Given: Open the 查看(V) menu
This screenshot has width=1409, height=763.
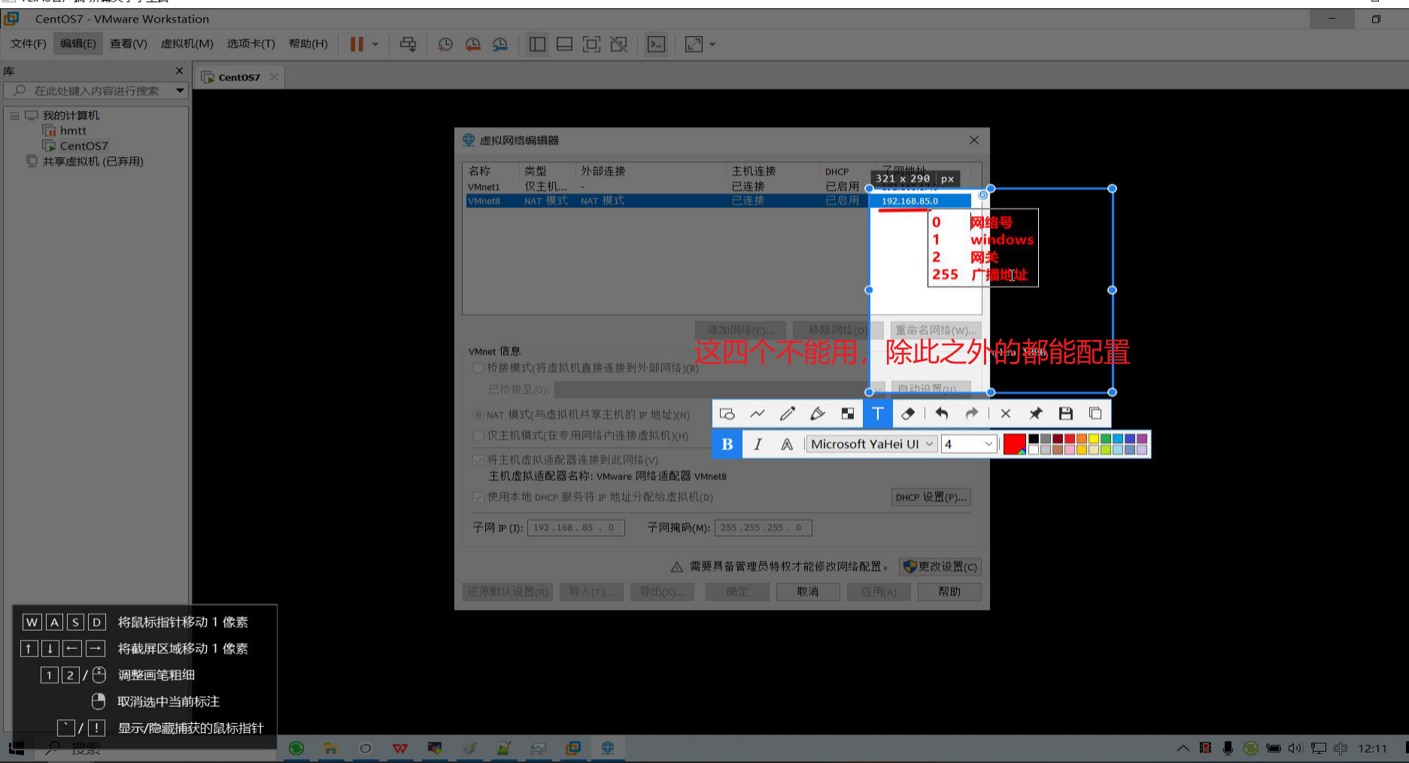Looking at the screenshot, I should coord(128,44).
